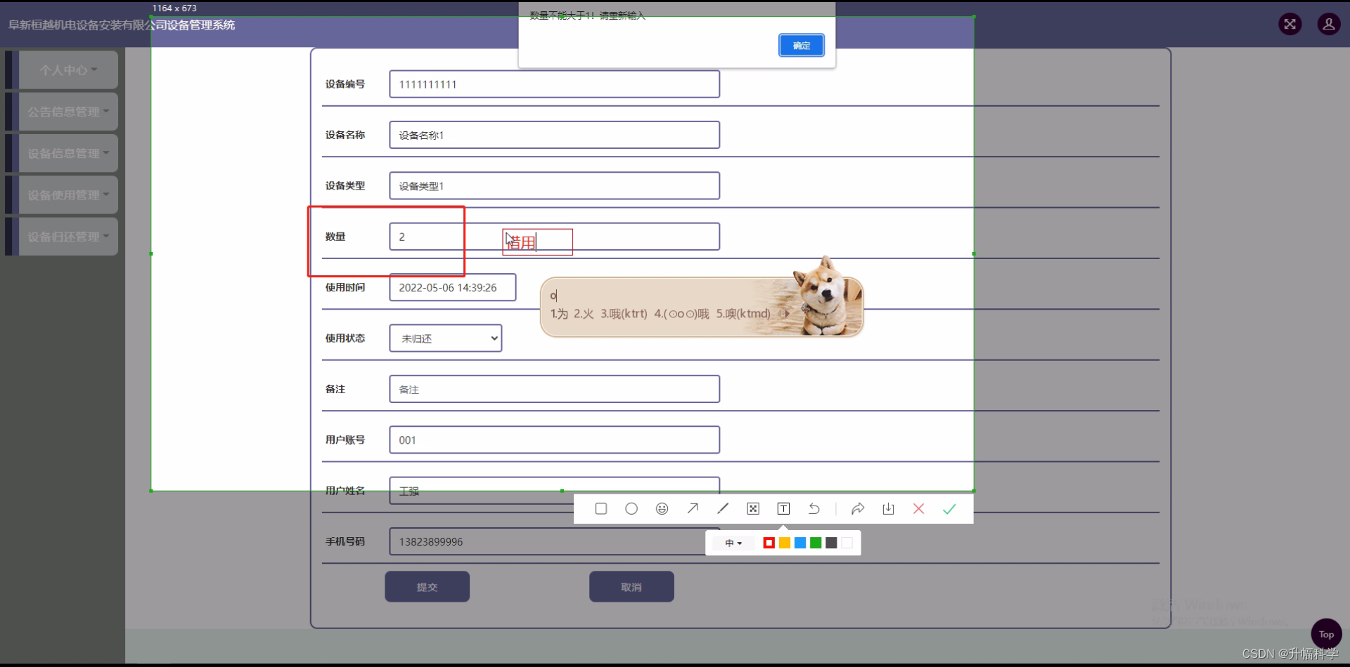The image size is (1350, 667).
Task: Expand the 公告信息管理 sidebar menu
Action: pos(68,112)
